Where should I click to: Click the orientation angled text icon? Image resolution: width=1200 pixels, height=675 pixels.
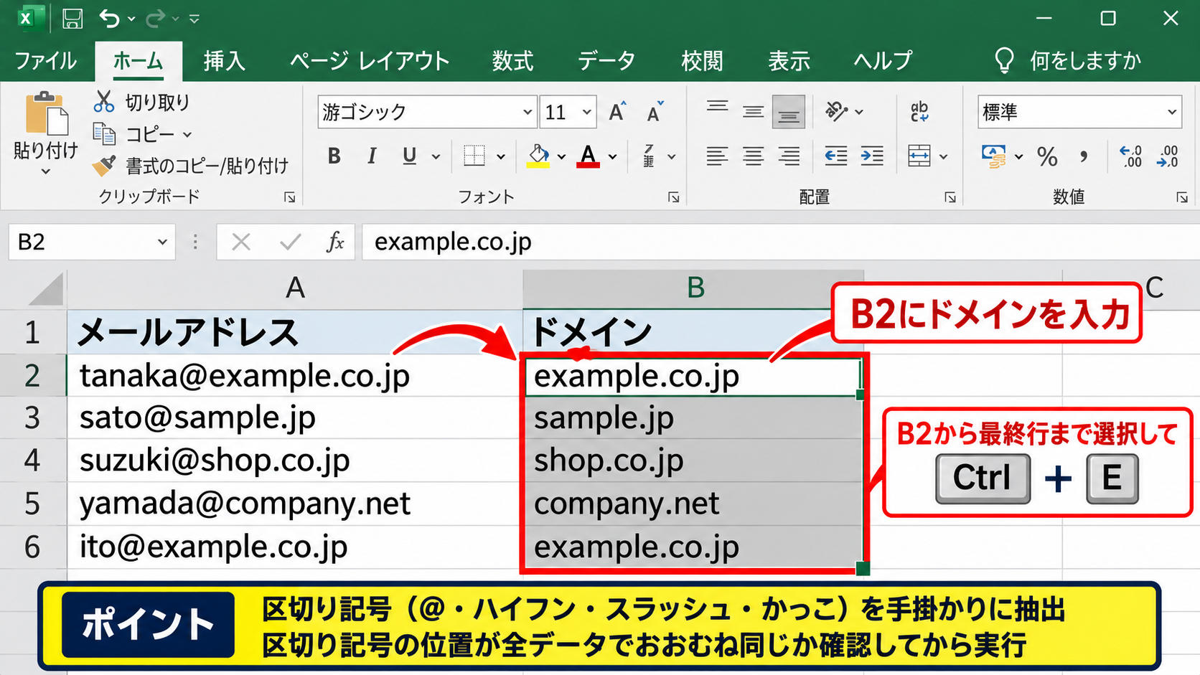[x=836, y=112]
